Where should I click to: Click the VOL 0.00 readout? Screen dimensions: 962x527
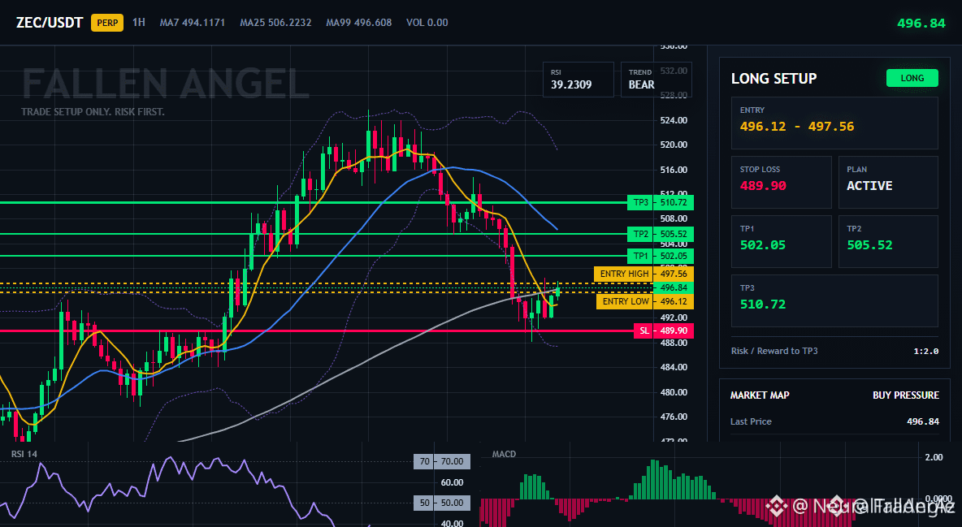coord(427,23)
